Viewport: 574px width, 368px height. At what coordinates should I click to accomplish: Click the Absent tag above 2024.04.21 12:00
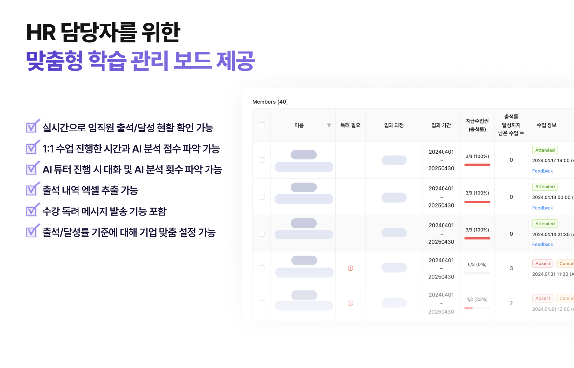tap(543, 298)
